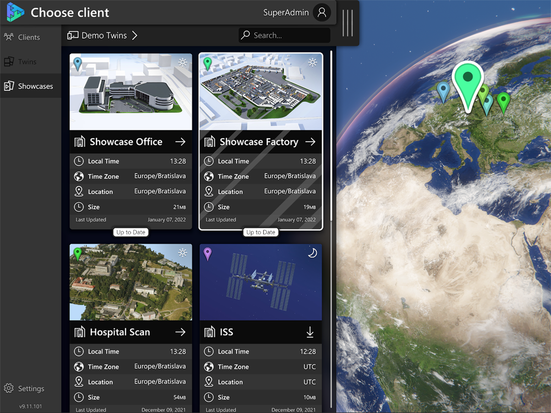Screen dimensions: 551x413
Task: Click Showcase Office Size value 21MB
Action: coord(180,207)
